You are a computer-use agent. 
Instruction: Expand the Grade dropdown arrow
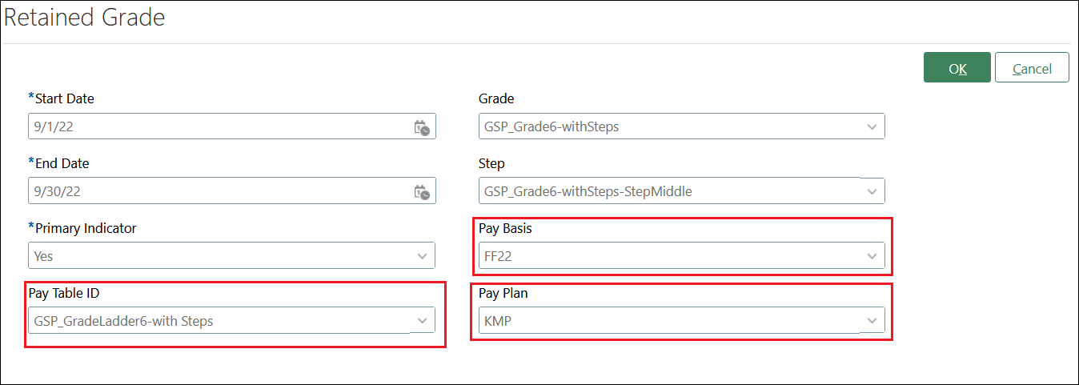click(x=872, y=126)
